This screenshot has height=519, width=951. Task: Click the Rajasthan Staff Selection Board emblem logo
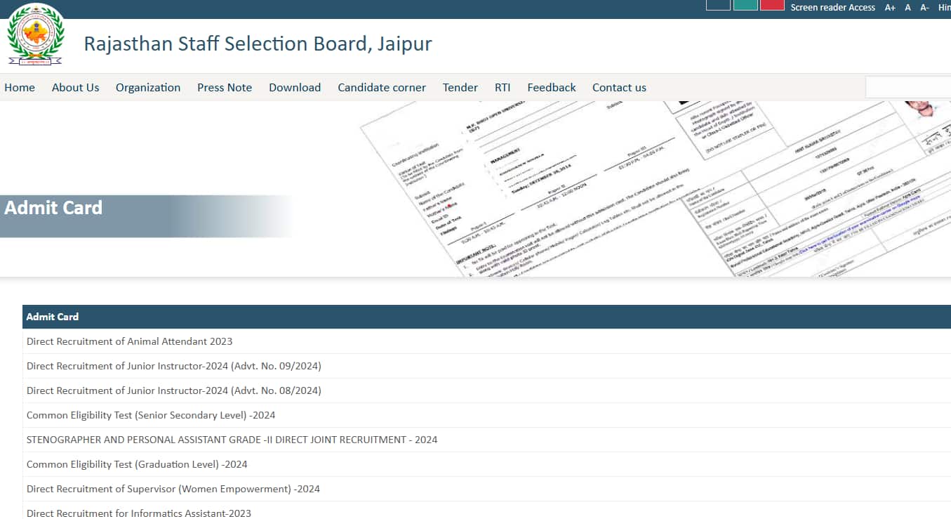[x=35, y=35]
